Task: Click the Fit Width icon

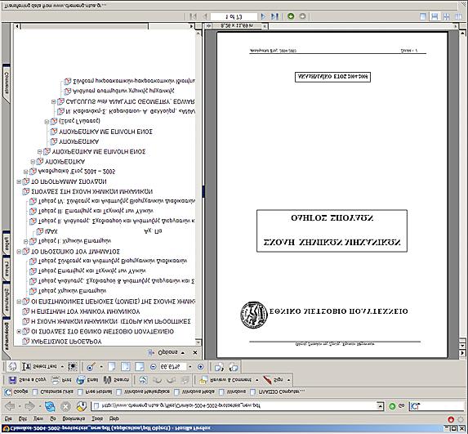Action: tap(140, 366)
